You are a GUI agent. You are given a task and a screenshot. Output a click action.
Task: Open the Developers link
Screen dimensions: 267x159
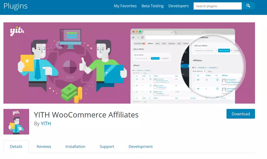click(x=178, y=6)
